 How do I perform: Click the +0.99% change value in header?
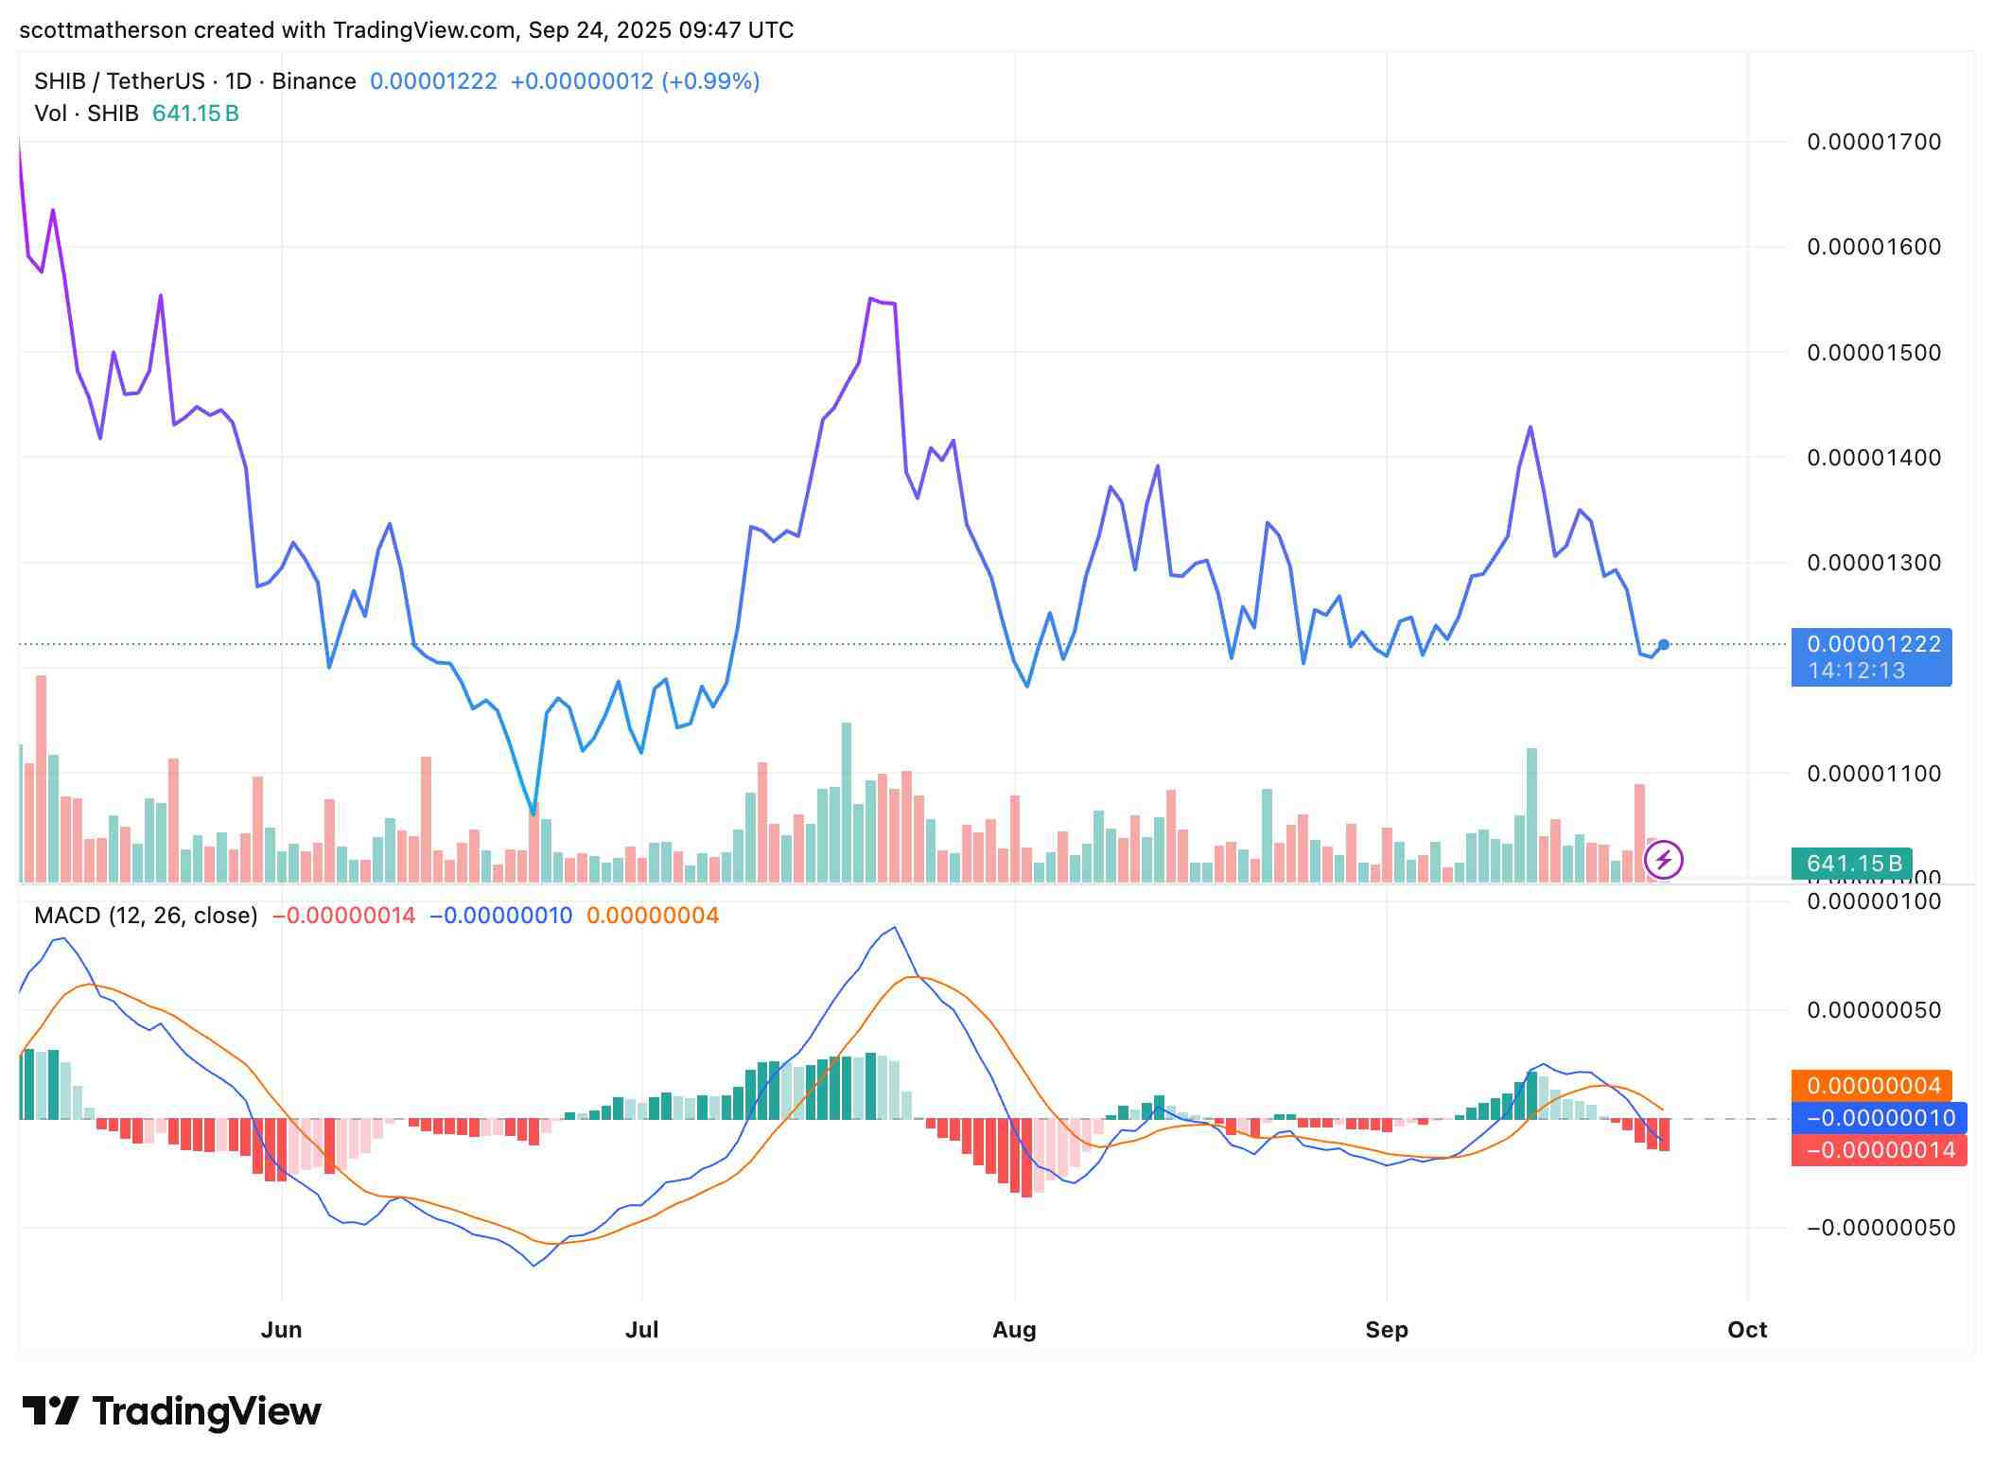click(710, 81)
